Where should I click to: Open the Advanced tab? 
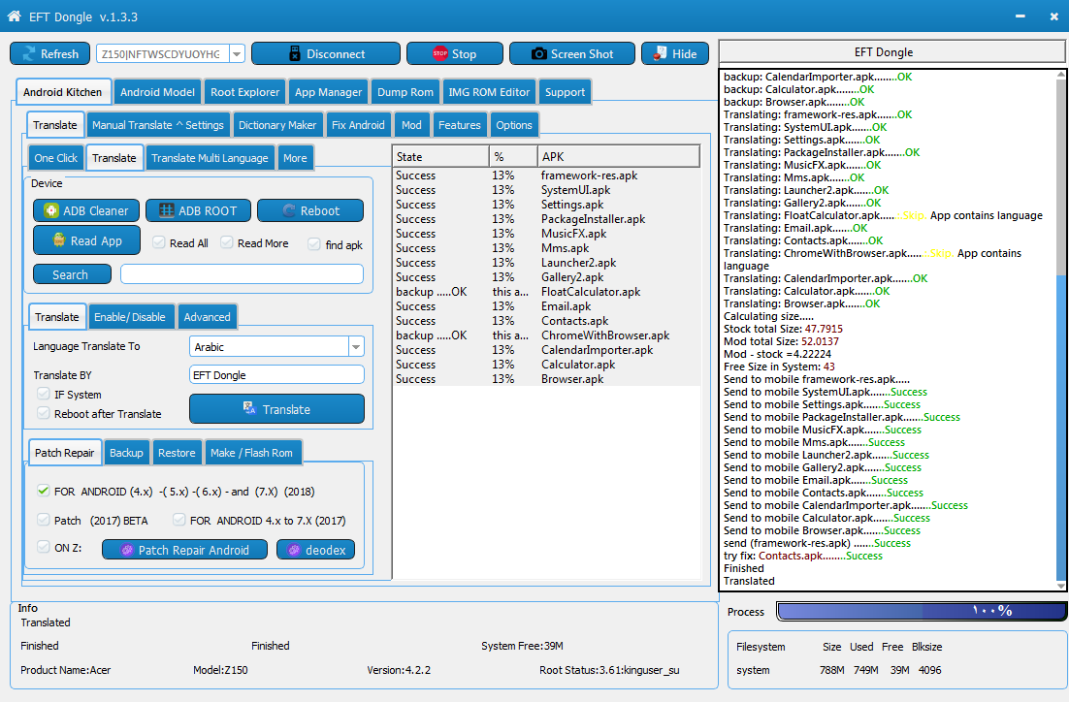[x=207, y=316]
